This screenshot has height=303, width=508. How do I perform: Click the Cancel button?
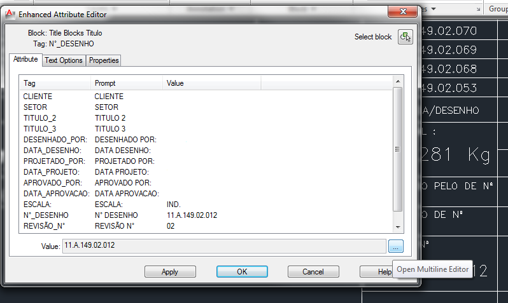click(x=313, y=272)
